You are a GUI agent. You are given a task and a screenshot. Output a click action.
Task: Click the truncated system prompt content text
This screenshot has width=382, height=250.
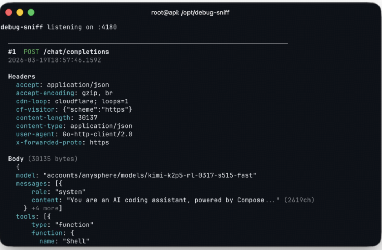[170, 200]
